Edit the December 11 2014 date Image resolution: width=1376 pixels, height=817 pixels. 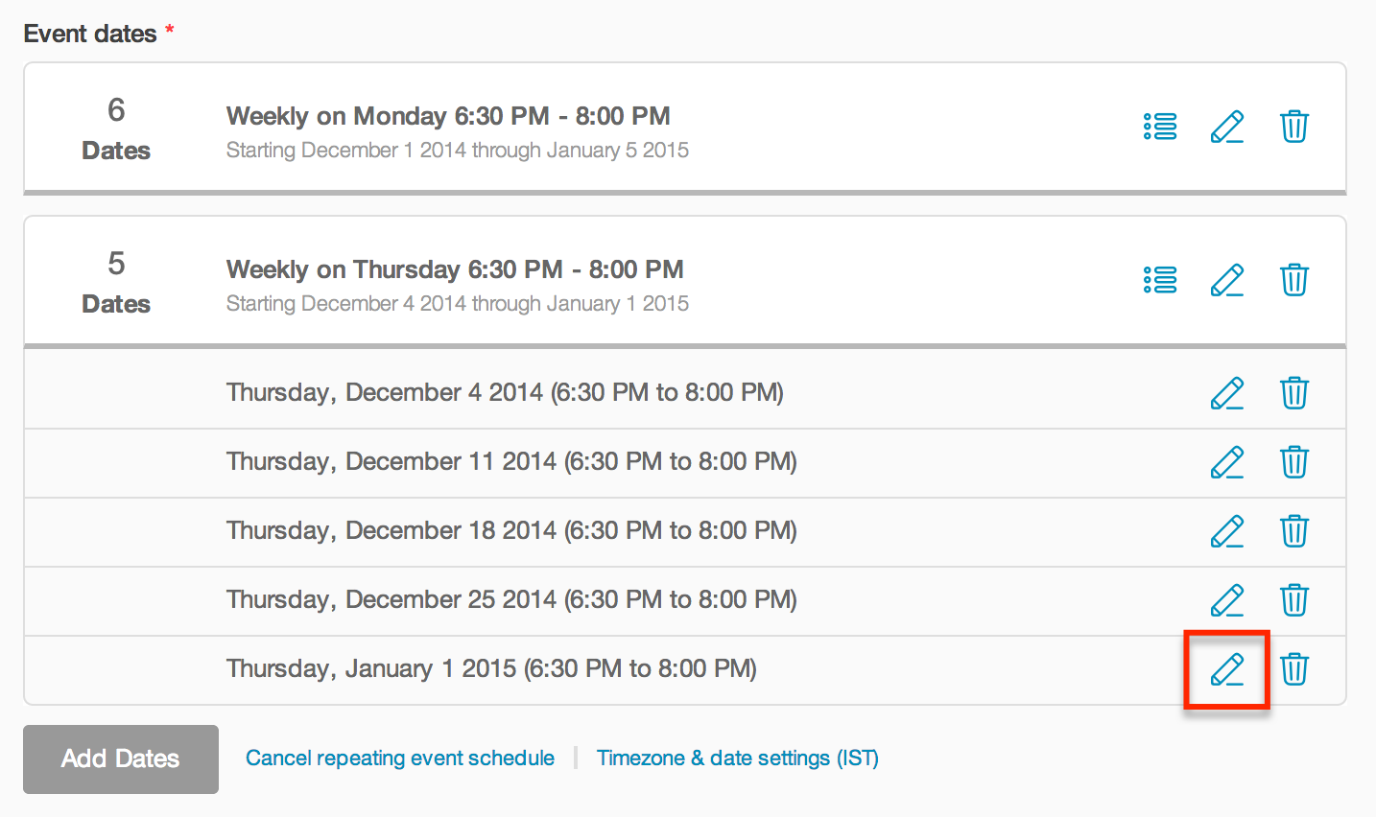[x=1227, y=462]
